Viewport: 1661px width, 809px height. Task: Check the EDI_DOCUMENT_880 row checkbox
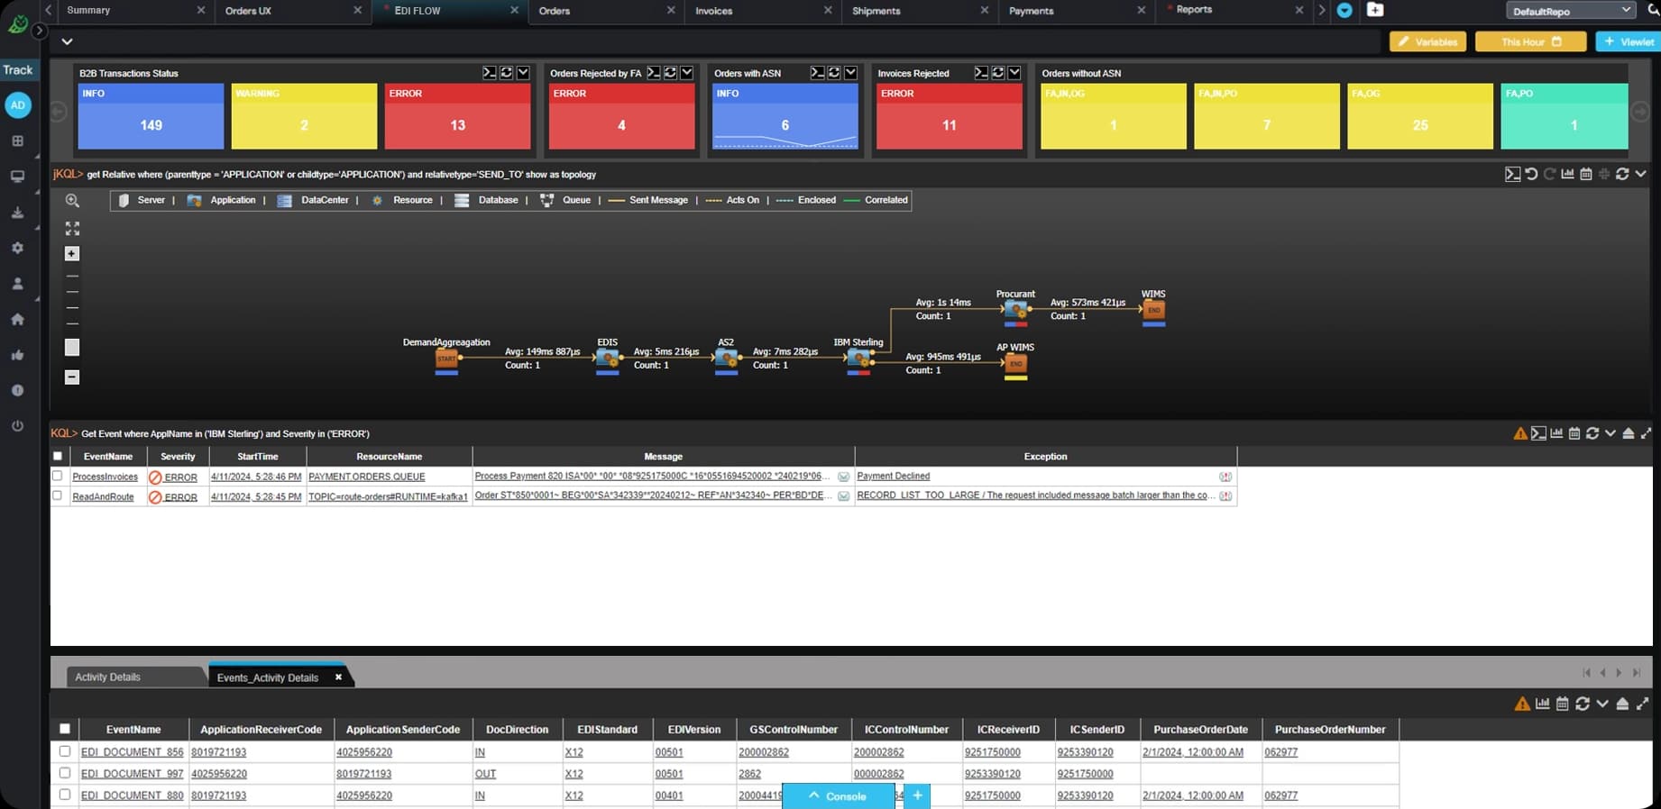point(64,795)
